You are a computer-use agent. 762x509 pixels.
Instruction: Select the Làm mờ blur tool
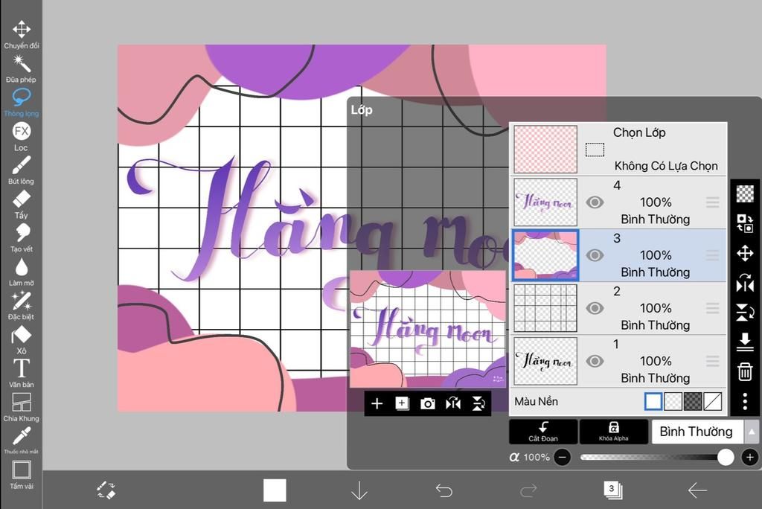click(22, 272)
